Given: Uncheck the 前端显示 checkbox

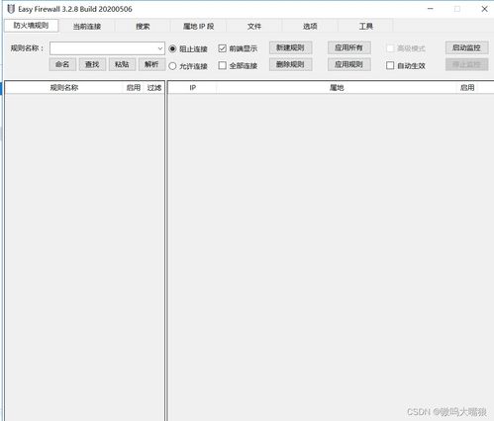Looking at the screenshot, I should pyautogui.click(x=222, y=48).
